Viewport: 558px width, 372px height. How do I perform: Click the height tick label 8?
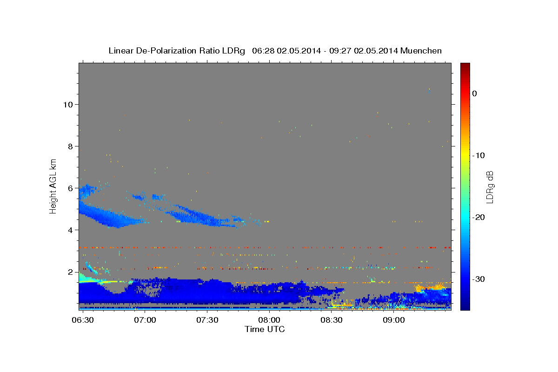(69, 146)
